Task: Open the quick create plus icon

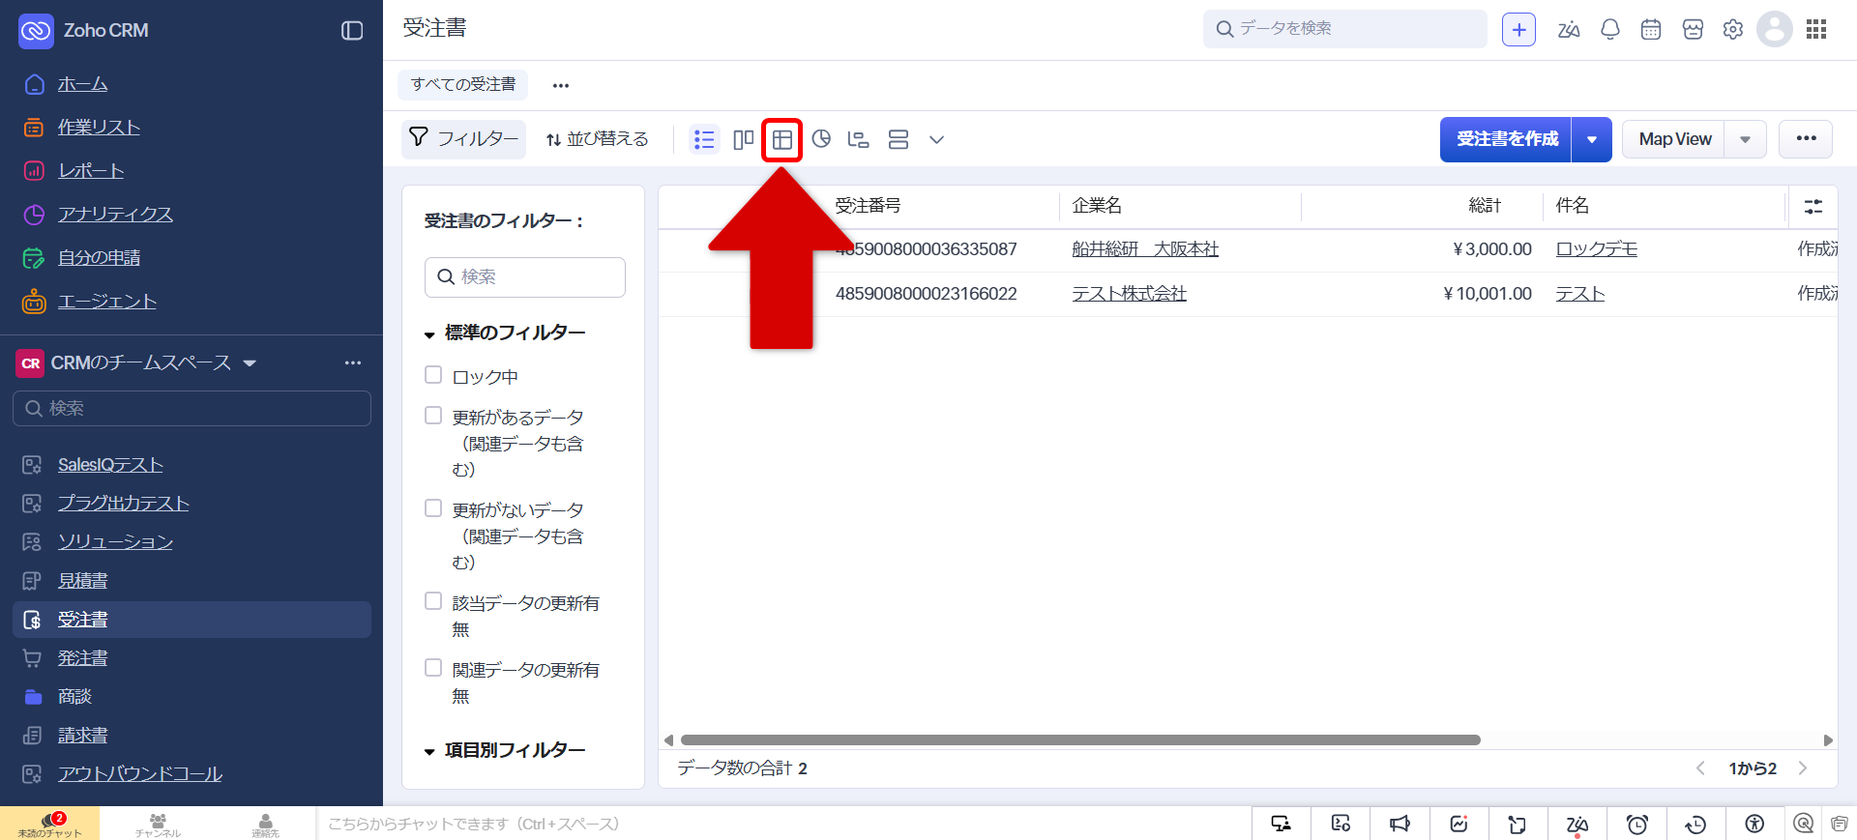Action: tap(1518, 30)
